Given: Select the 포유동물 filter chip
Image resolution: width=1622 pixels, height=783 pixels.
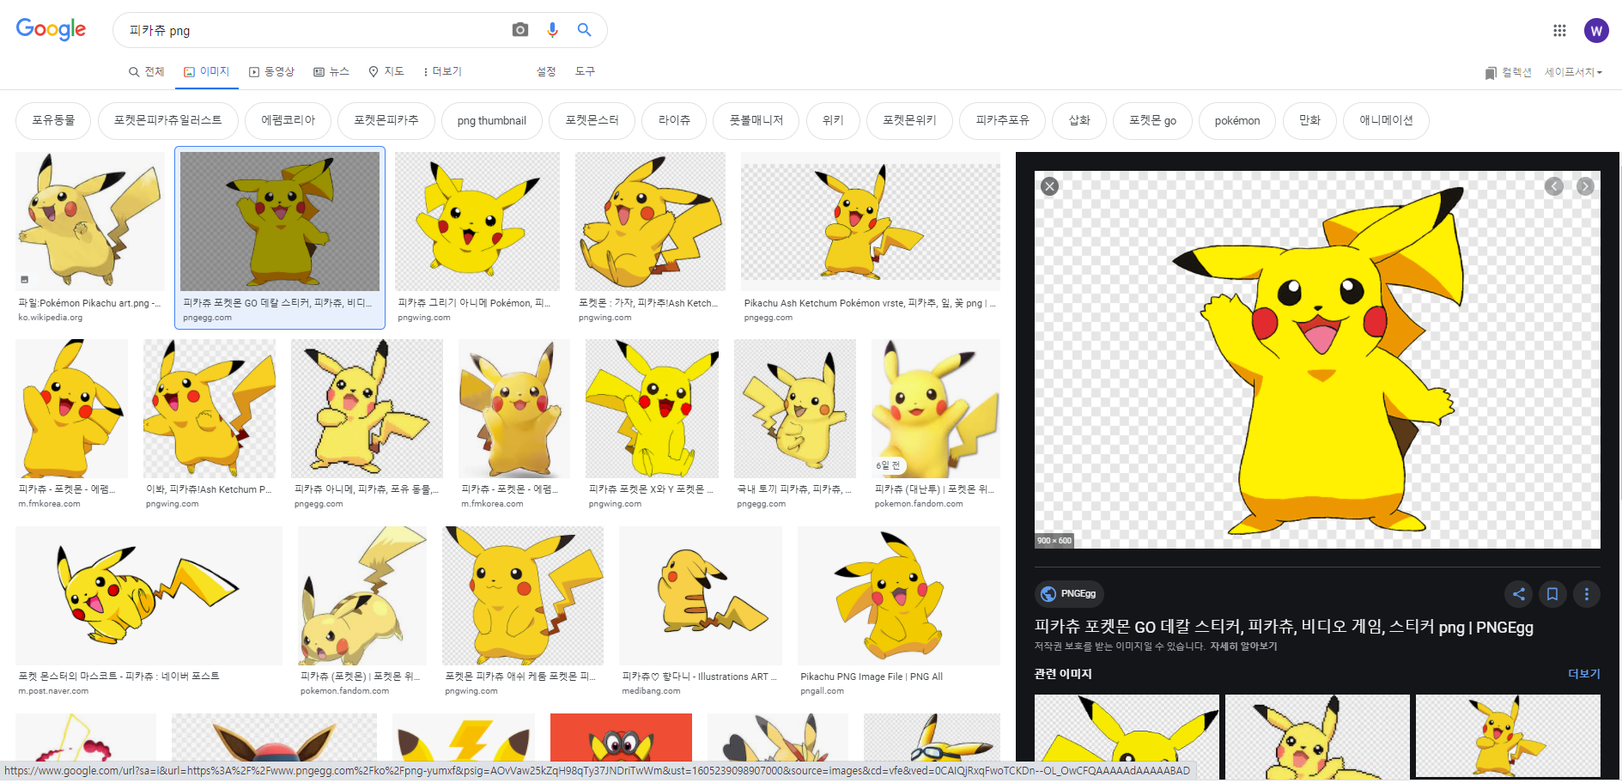Looking at the screenshot, I should (53, 120).
